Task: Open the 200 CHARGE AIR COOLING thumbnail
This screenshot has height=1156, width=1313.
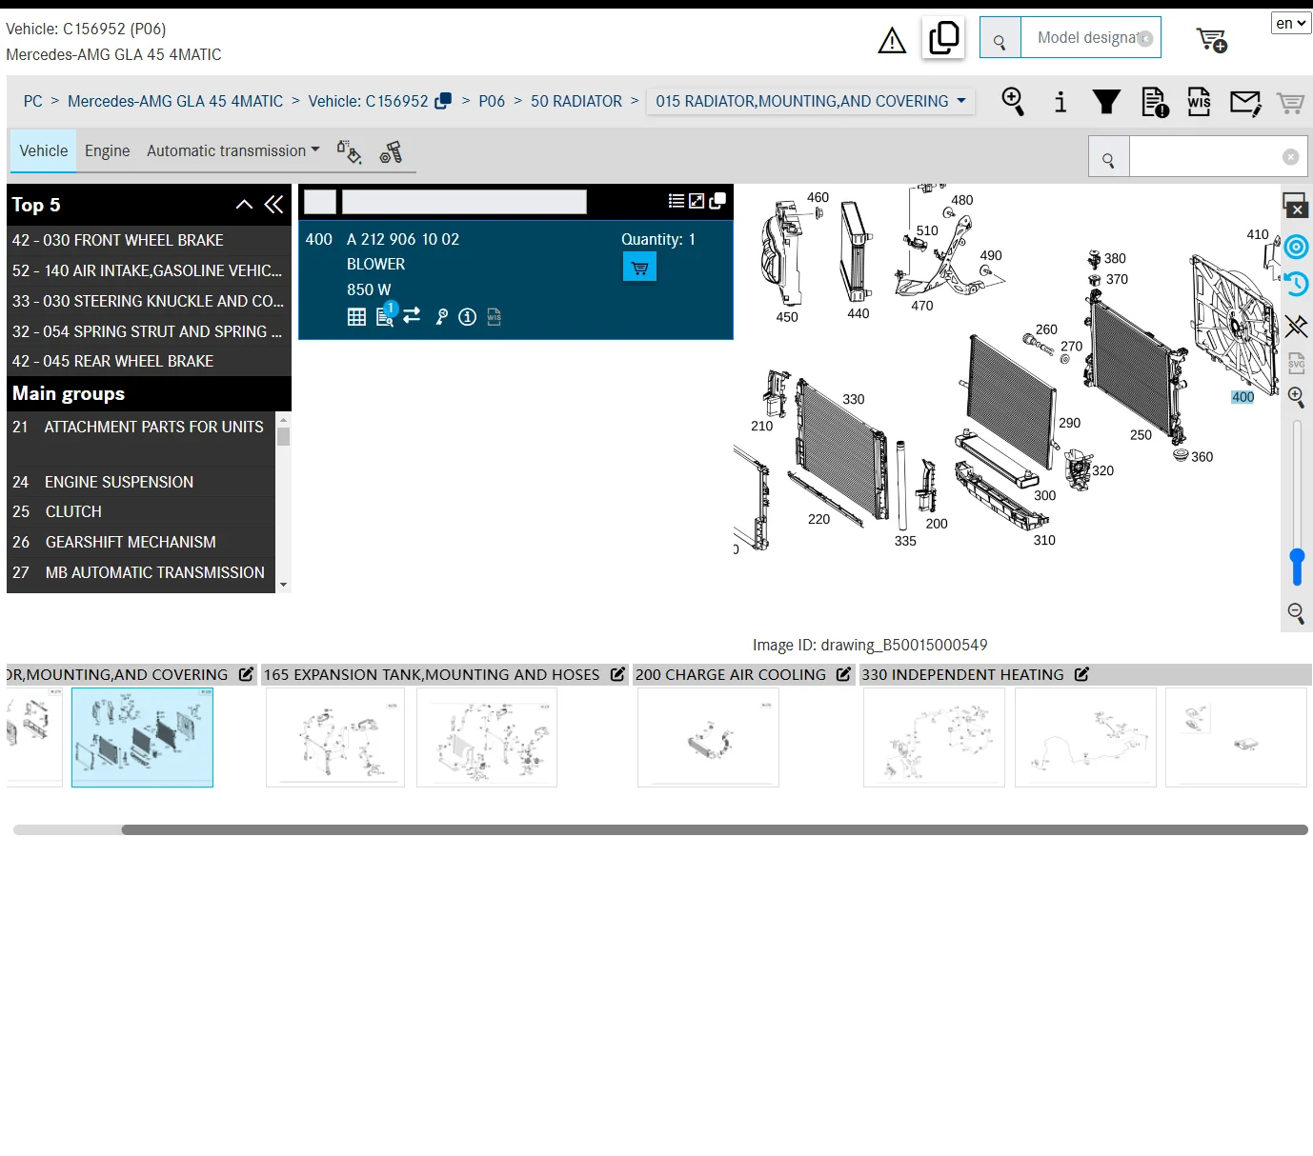Action: click(708, 737)
